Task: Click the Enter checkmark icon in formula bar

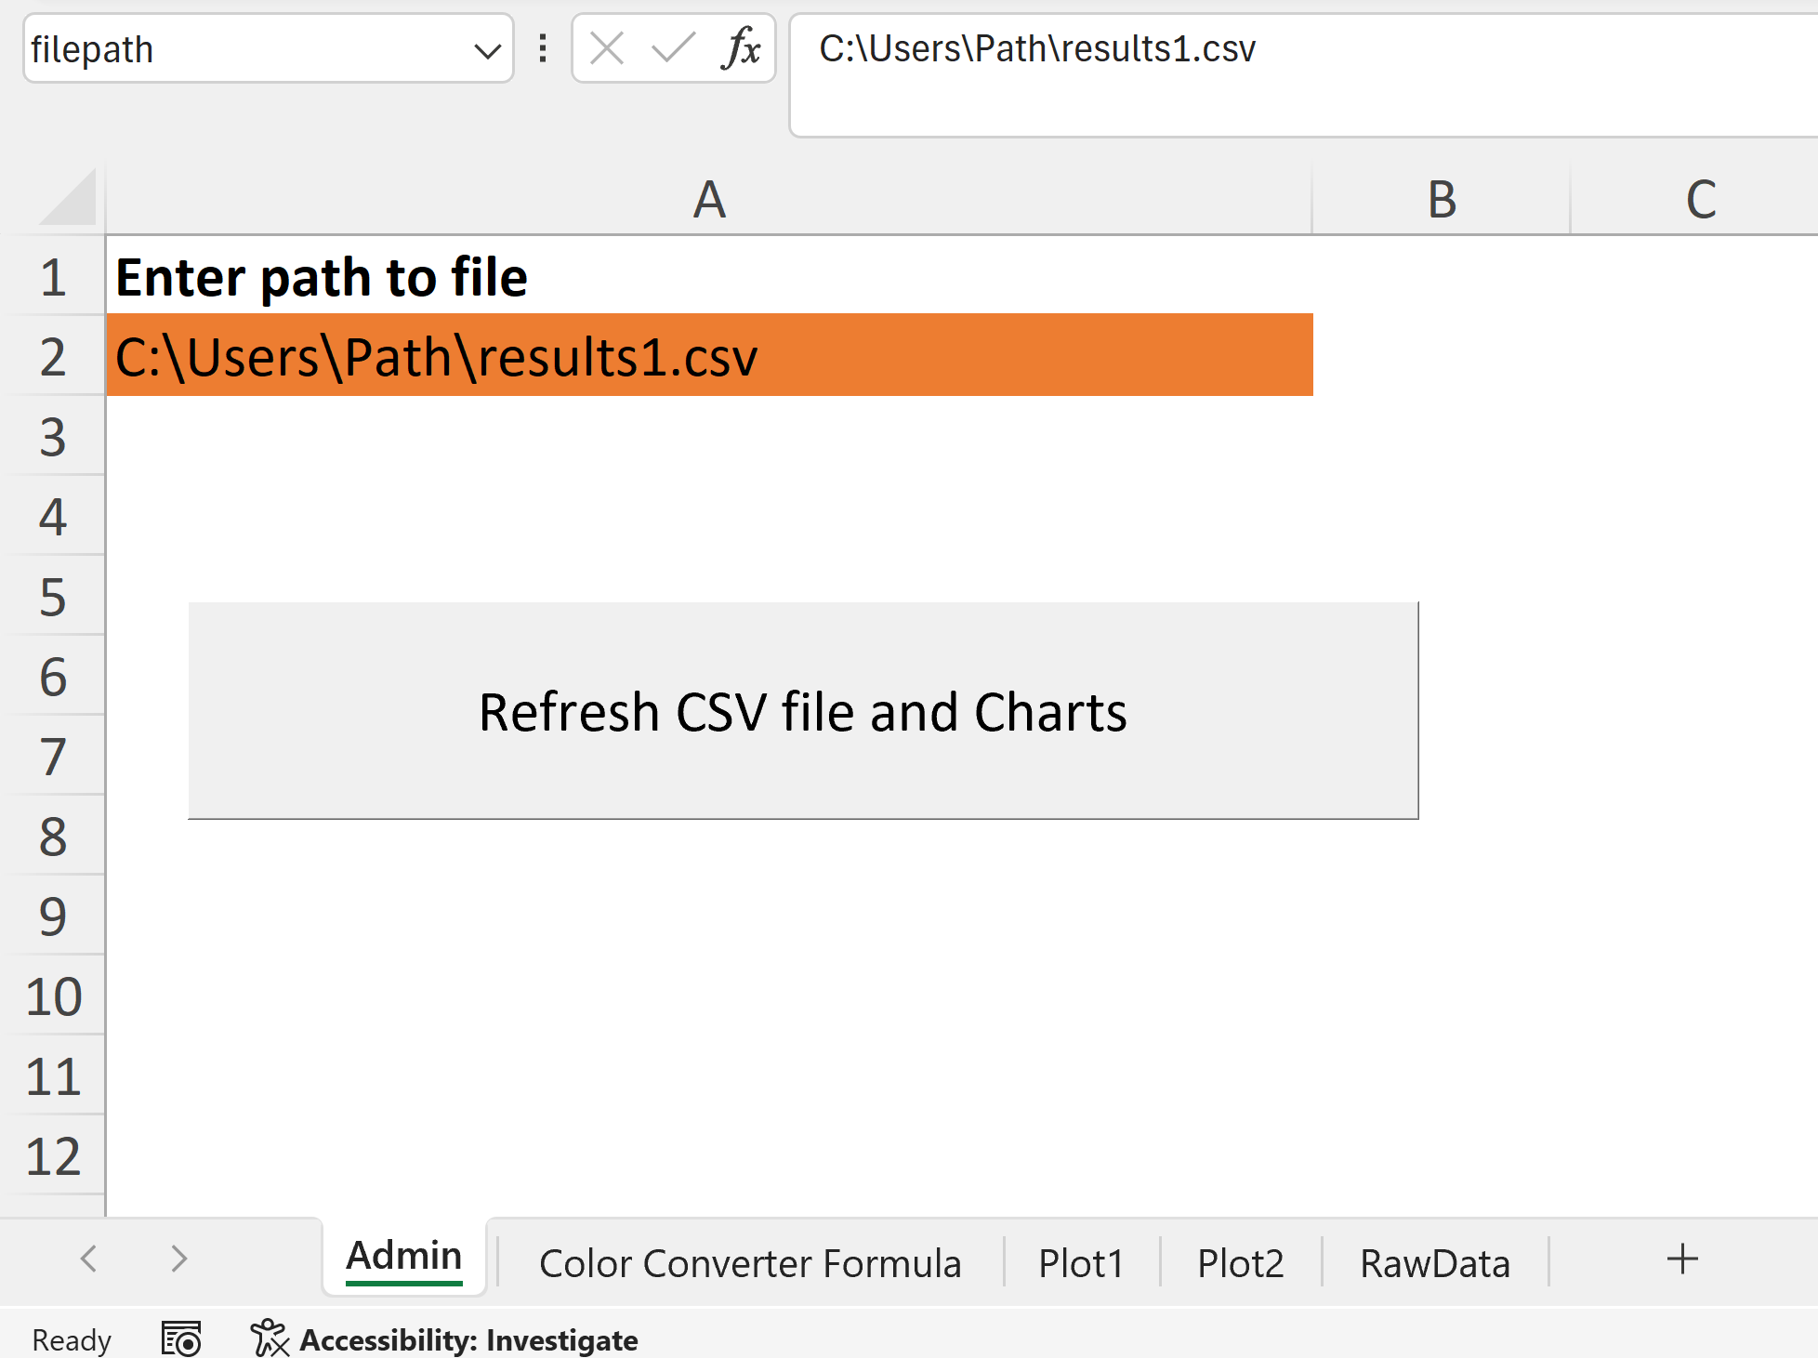Action: click(x=674, y=48)
